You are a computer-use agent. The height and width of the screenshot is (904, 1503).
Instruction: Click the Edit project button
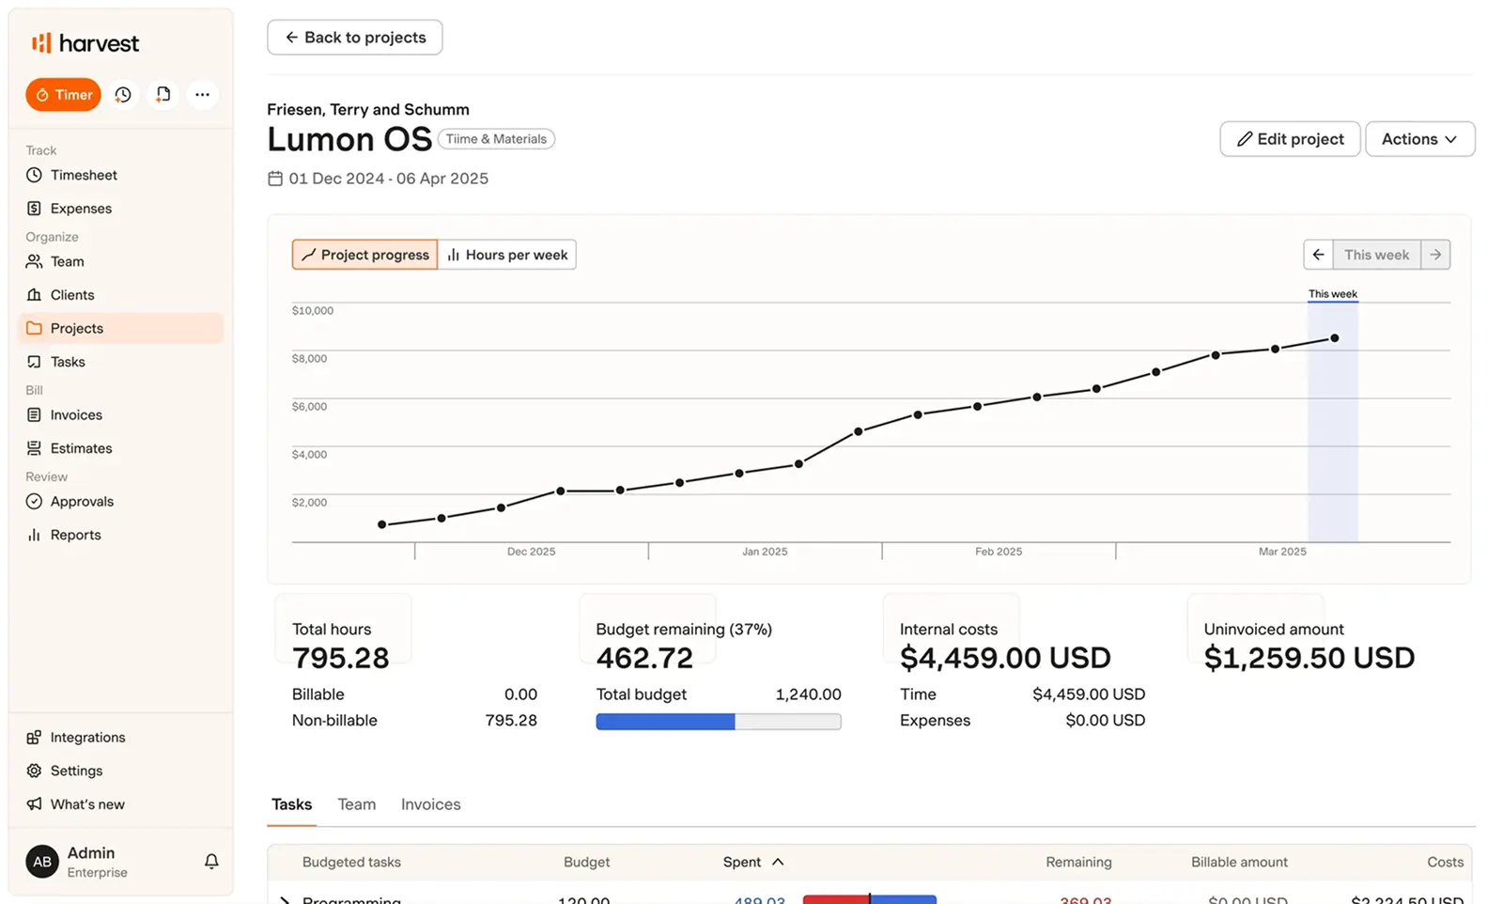(x=1290, y=139)
